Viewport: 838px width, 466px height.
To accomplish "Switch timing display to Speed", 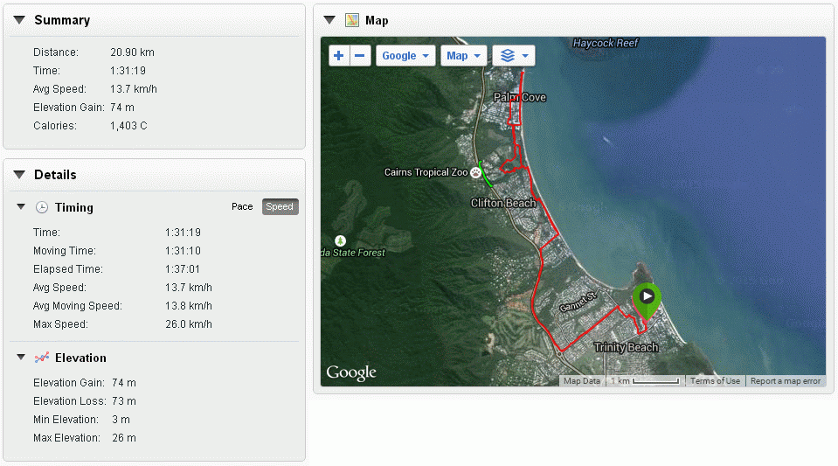I will 280,206.
